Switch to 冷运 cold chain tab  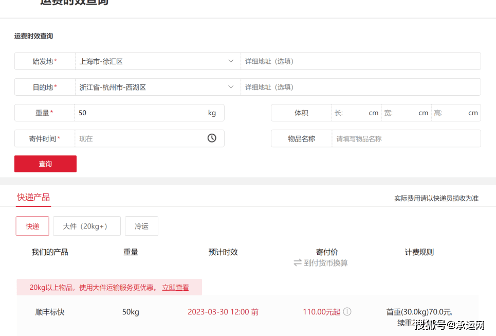pos(141,226)
